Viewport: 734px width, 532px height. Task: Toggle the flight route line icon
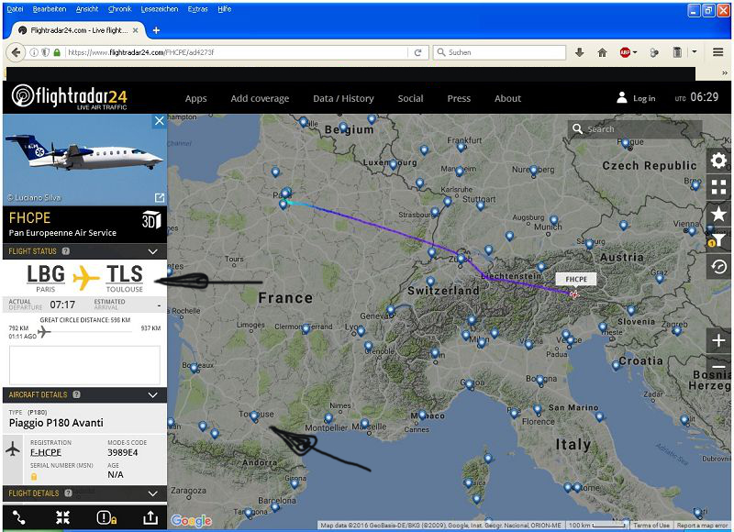[x=19, y=517]
